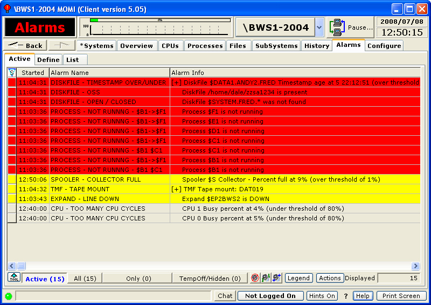Click the green connection status indicator
The image size is (431, 305).
[9, 296]
